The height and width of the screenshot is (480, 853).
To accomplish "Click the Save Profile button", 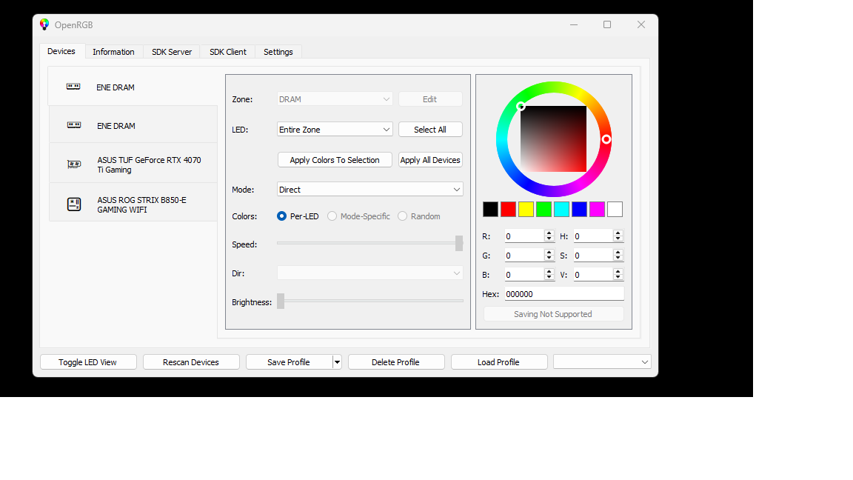I will (289, 362).
